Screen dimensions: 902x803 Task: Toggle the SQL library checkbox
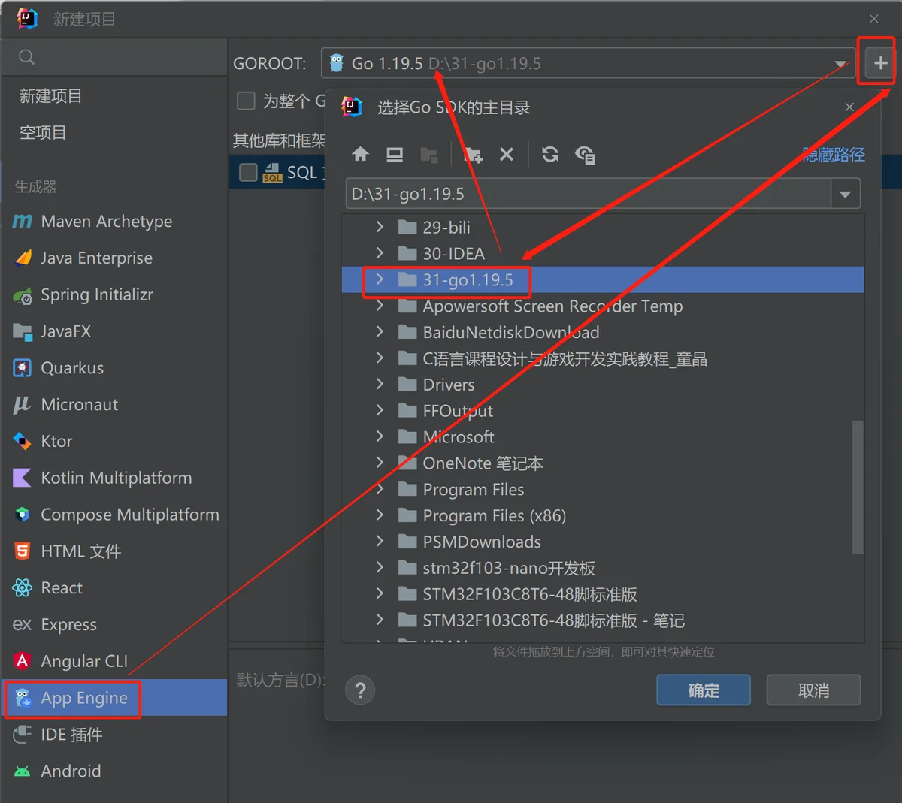click(248, 173)
